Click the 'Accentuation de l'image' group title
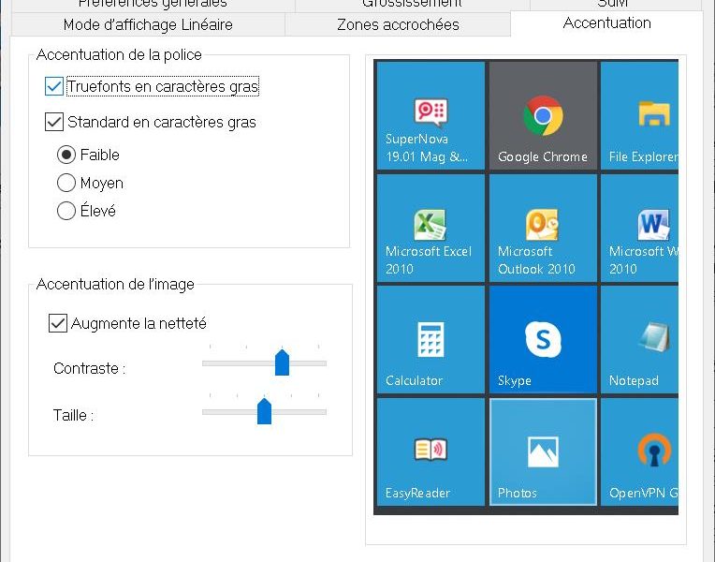Image resolution: width=715 pixels, height=562 pixels. tap(115, 285)
